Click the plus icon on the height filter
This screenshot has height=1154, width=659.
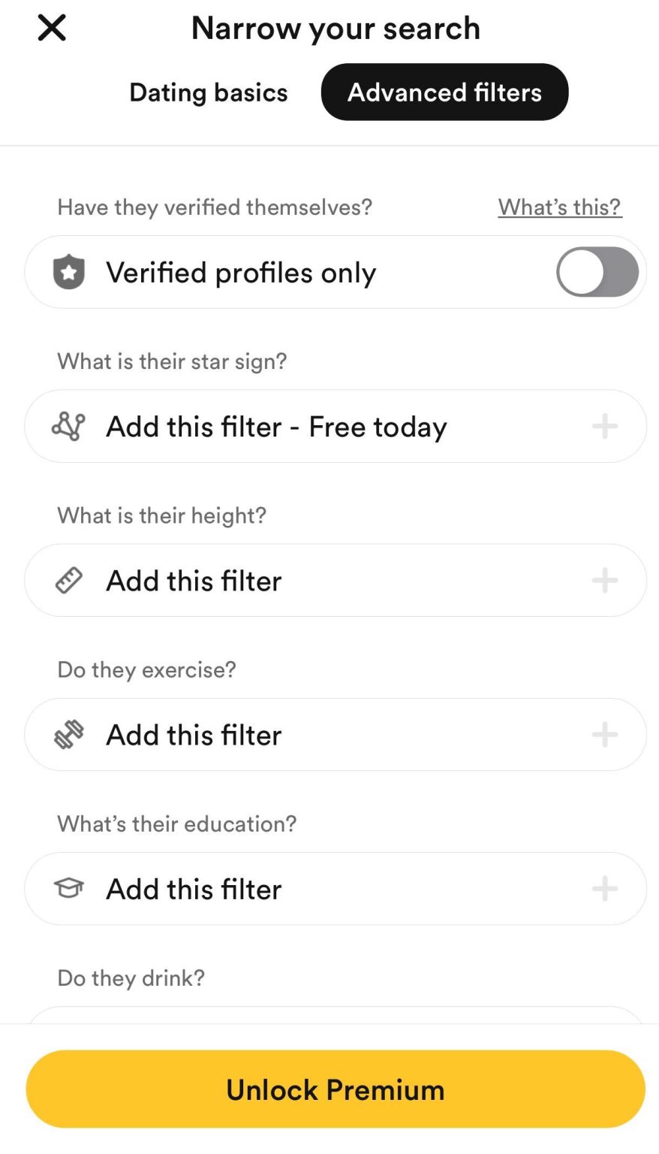coord(603,580)
